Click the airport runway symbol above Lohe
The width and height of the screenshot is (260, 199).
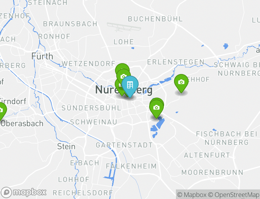tap(124, 27)
